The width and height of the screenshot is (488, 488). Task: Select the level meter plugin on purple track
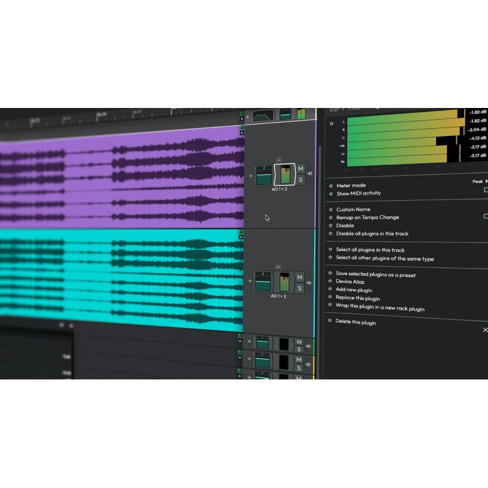pyautogui.click(x=285, y=174)
